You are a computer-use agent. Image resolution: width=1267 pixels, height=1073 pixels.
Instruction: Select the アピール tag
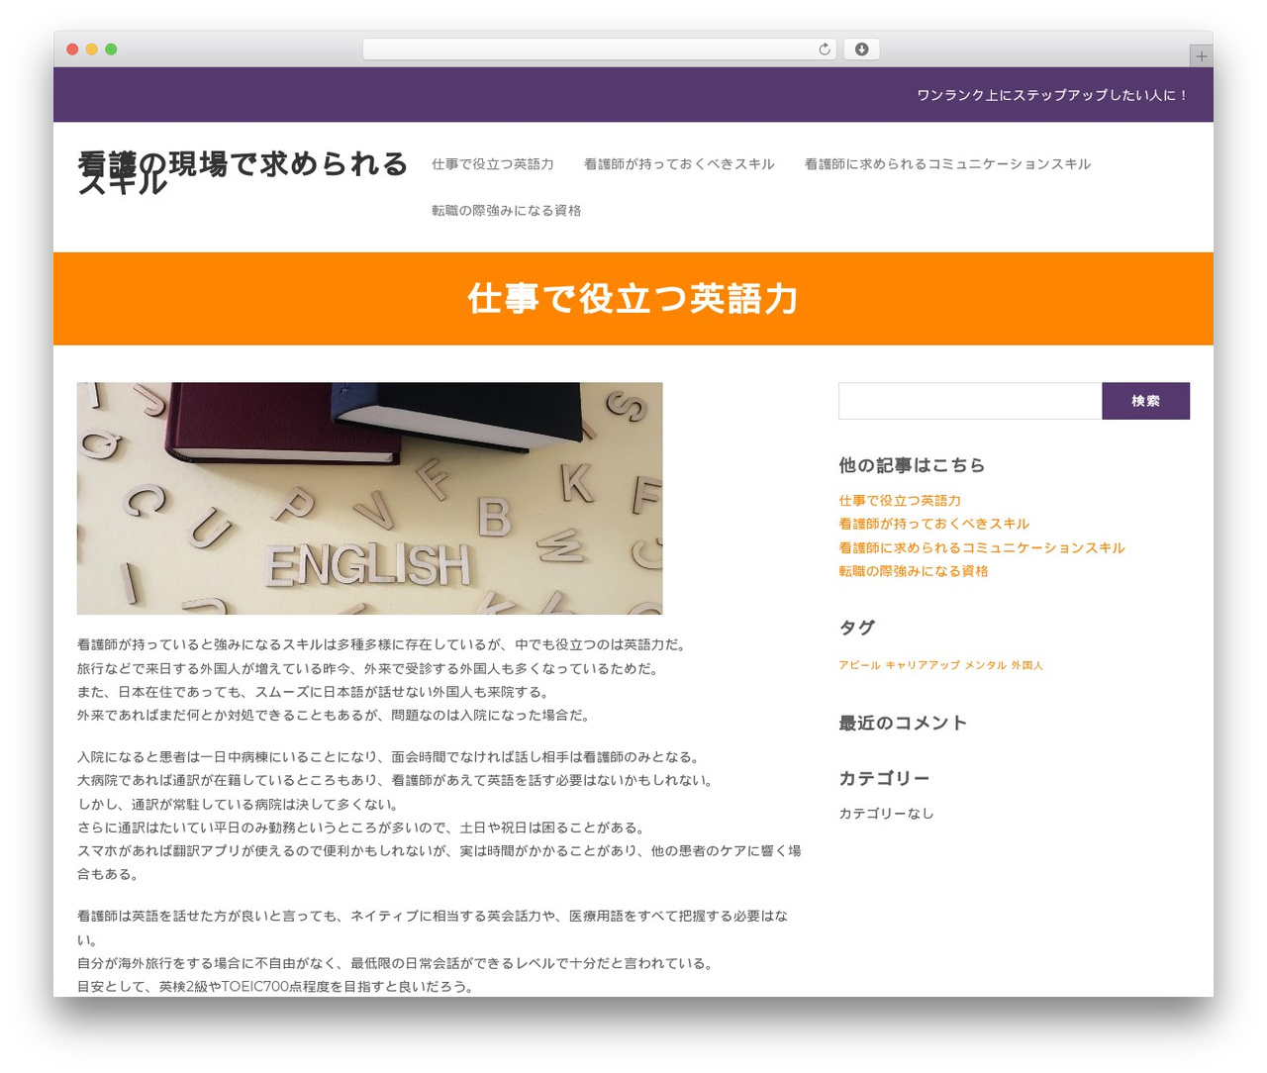point(859,665)
